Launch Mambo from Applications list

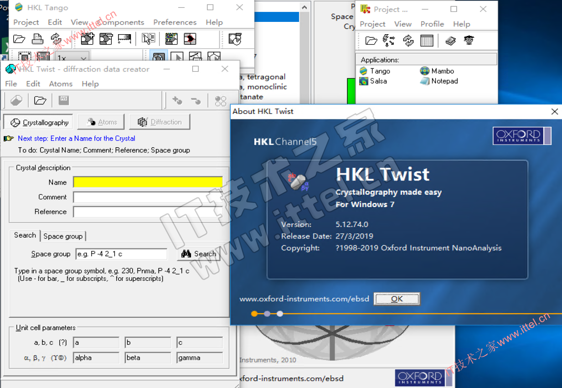pos(437,71)
